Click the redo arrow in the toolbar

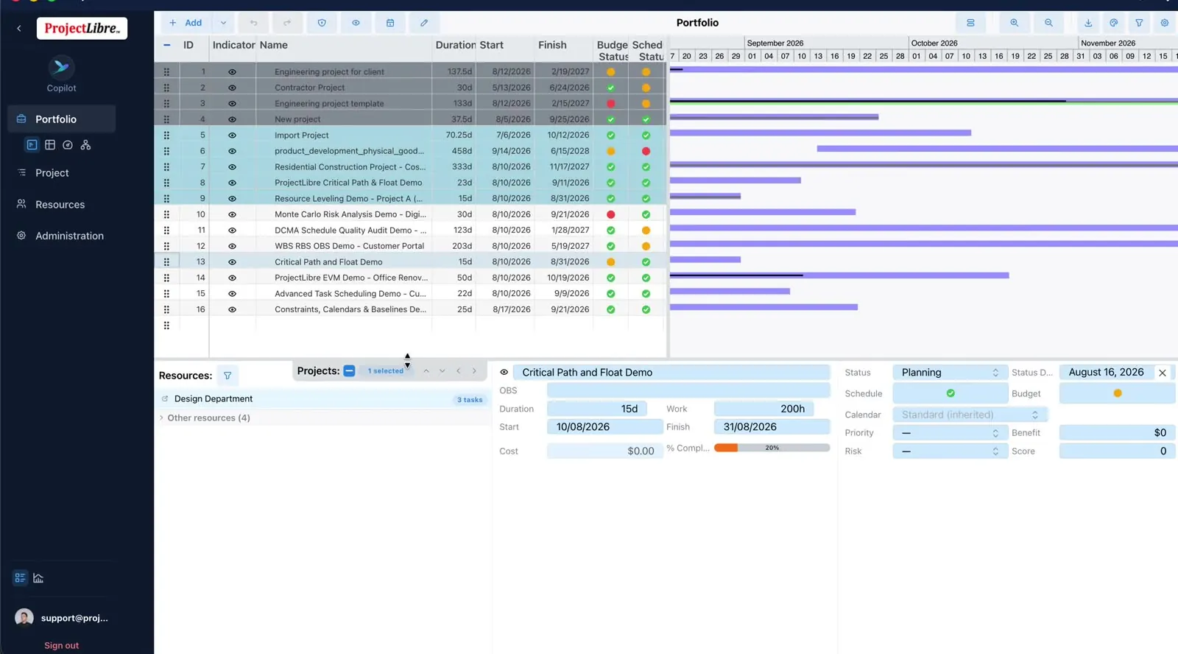287,23
